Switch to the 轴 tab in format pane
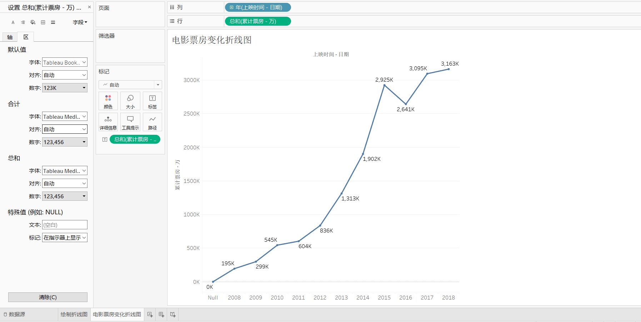The image size is (641, 322). pos(9,37)
